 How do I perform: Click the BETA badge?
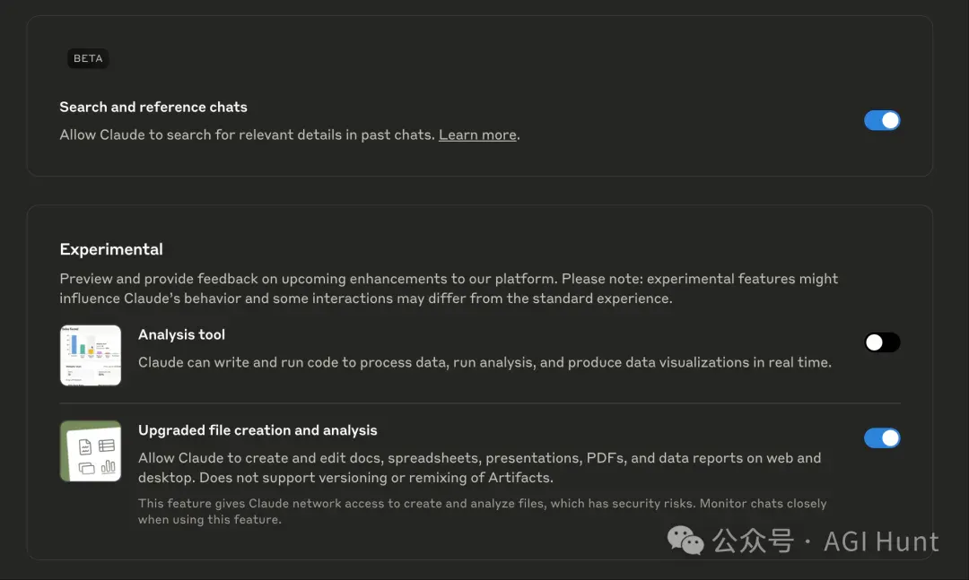[88, 58]
